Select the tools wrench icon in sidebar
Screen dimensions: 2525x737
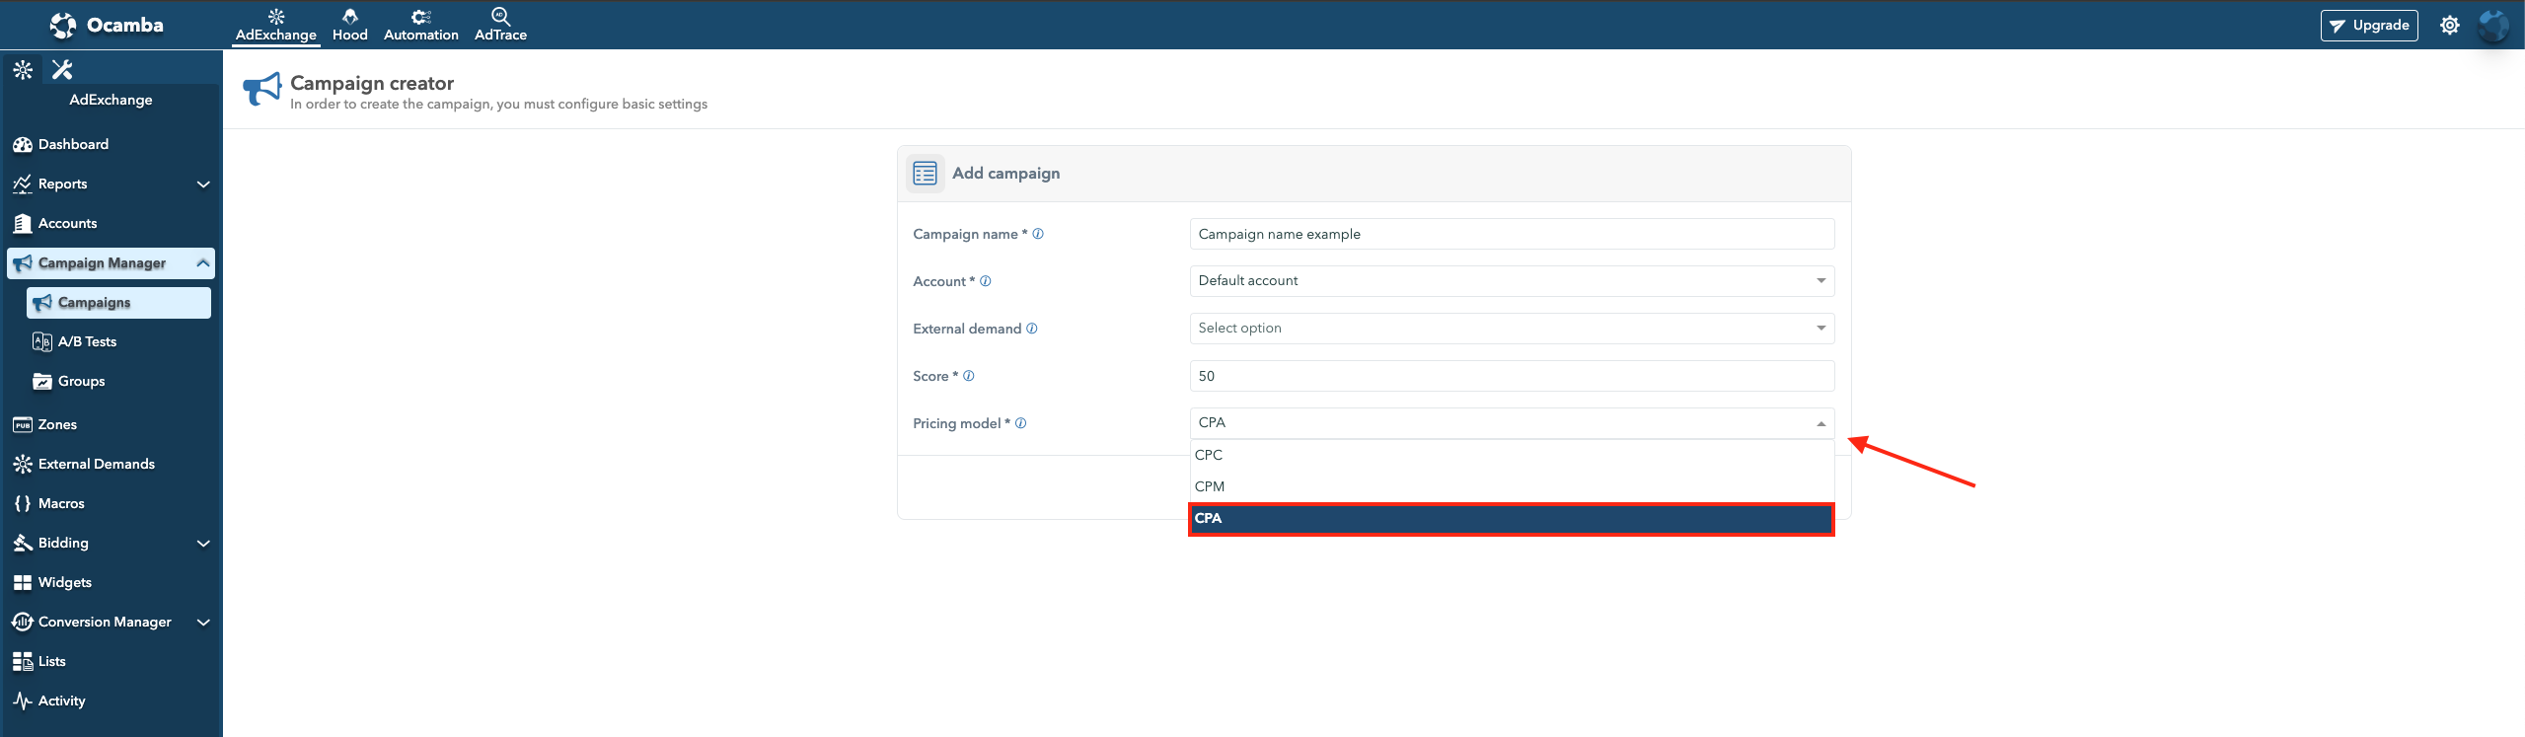click(62, 70)
